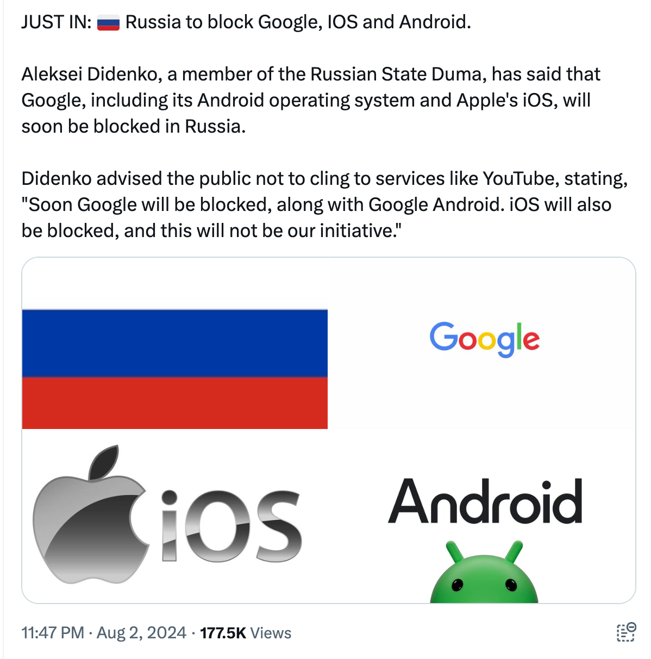This screenshot has height=659, width=651.
Task: Click the "Aug 2, 2024" date text
Action: click(141, 633)
